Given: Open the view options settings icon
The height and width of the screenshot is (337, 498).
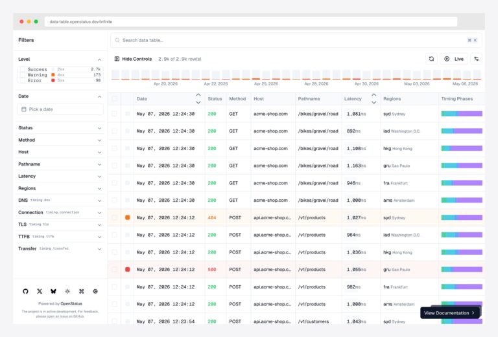Looking at the screenshot, I should 477,59.
